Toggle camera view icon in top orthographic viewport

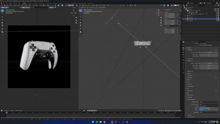(161, 23)
